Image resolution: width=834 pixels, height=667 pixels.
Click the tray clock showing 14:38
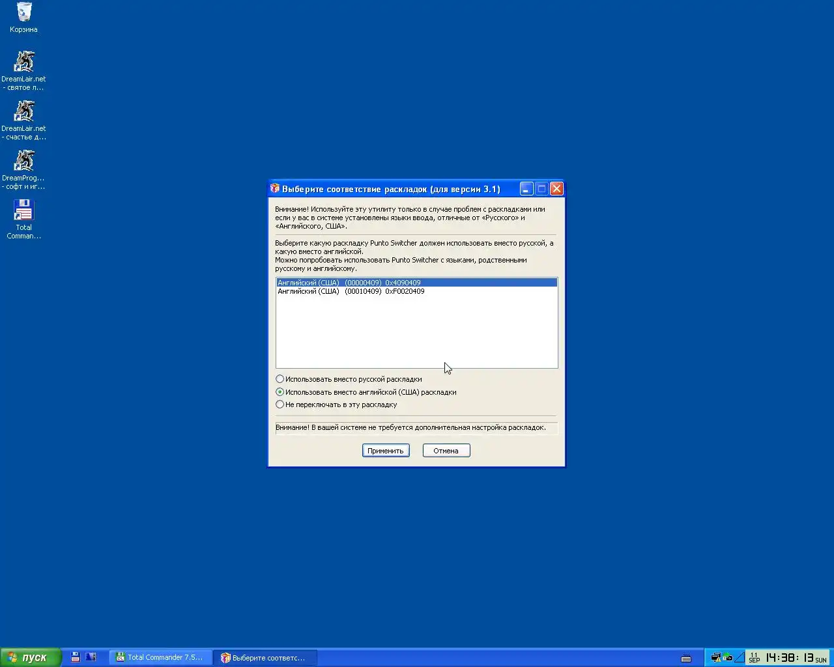[x=788, y=658]
